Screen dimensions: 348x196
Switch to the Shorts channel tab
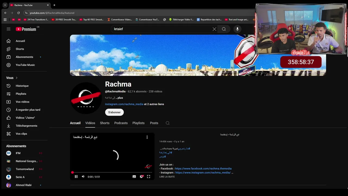[105, 123]
